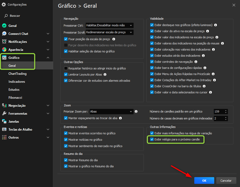
Task: Open the Priorizar Zoom por dropdown
Action: coord(111,111)
